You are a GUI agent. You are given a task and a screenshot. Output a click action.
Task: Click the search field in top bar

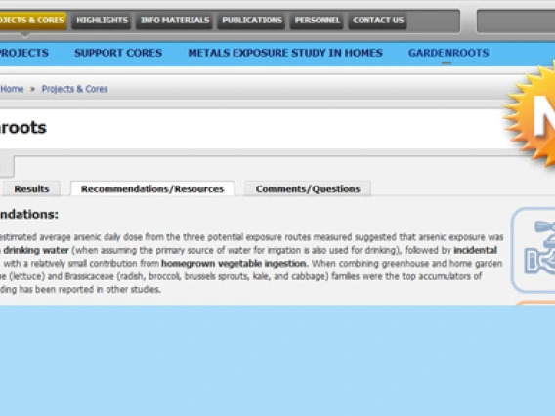[x=516, y=21]
